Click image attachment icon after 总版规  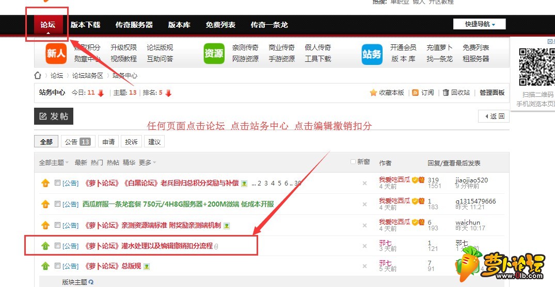(146, 266)
